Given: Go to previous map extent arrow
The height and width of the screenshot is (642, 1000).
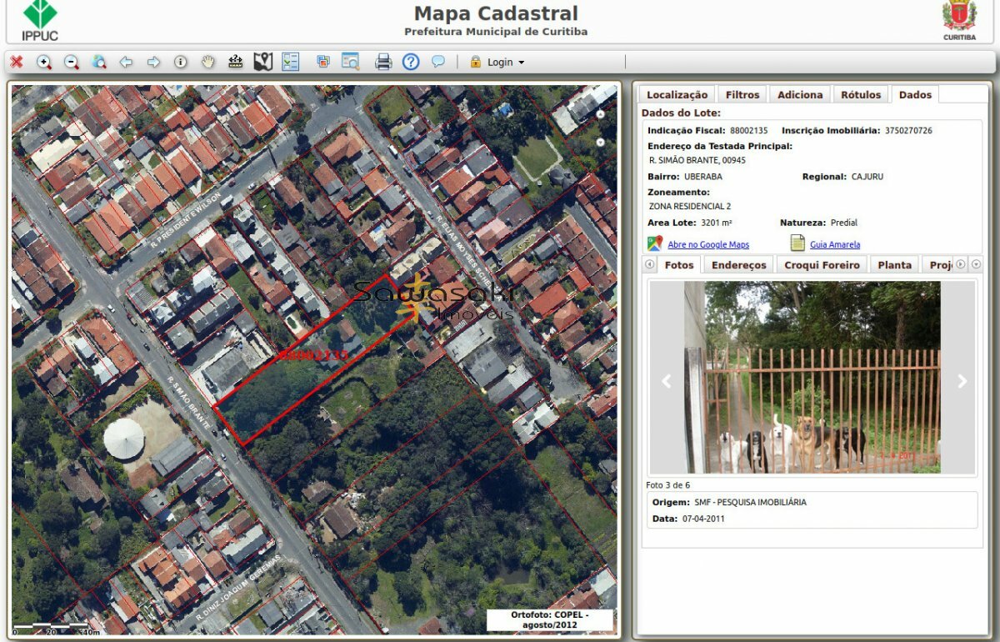Looking at the screenshot, I should click(126, 62).
